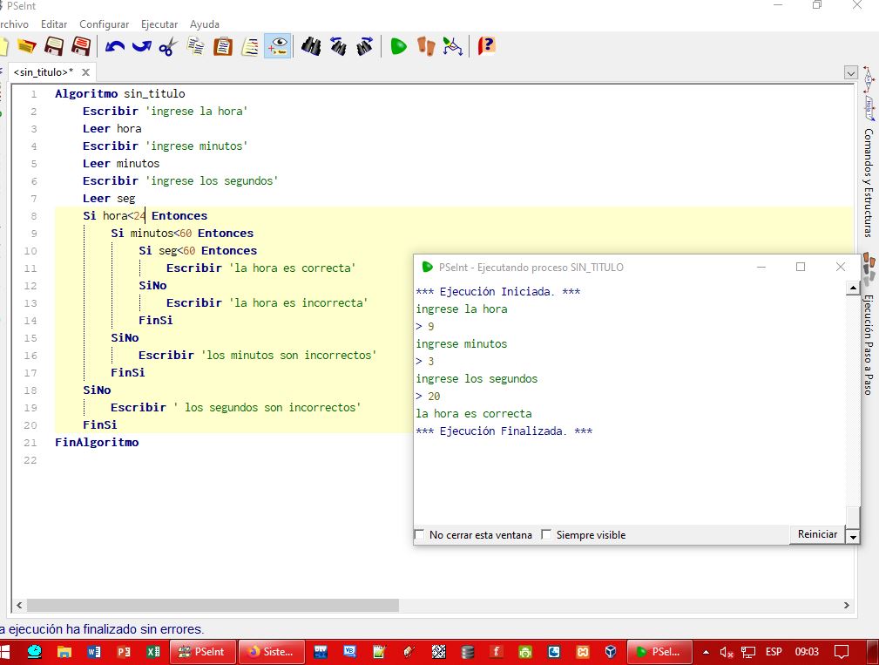
Task: Open the tab list dropdown arrow
Action: coord(850,72)
